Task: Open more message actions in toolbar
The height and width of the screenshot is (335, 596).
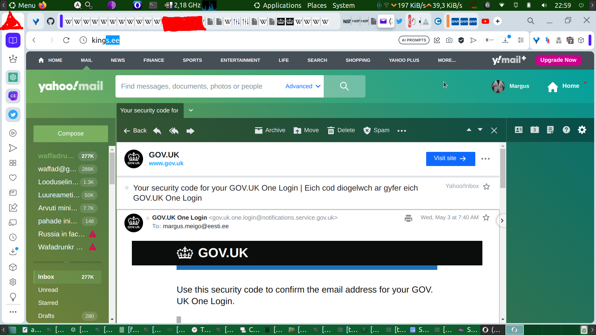Action: (402, 131)
